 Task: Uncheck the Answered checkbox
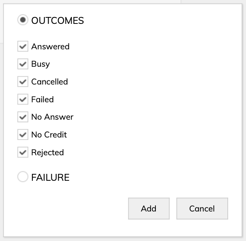point(23,47)
